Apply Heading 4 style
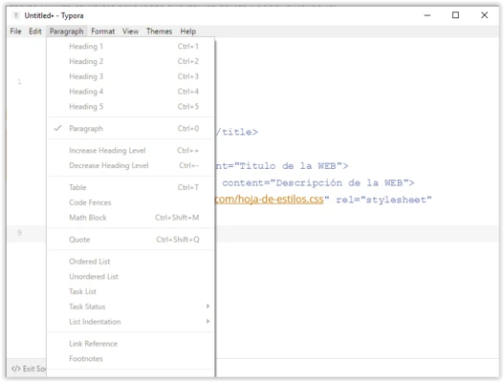This screenshot has height=382, width=504. pyautogui.click(x=131, y=92)
